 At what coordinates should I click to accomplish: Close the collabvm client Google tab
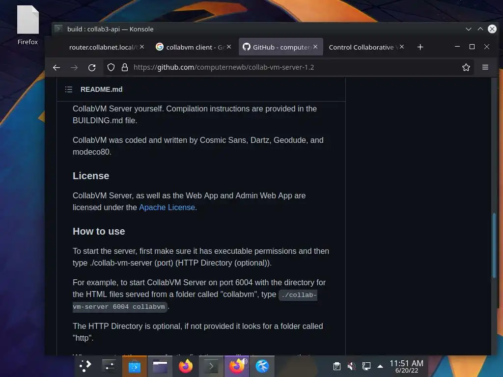point(229,47)
